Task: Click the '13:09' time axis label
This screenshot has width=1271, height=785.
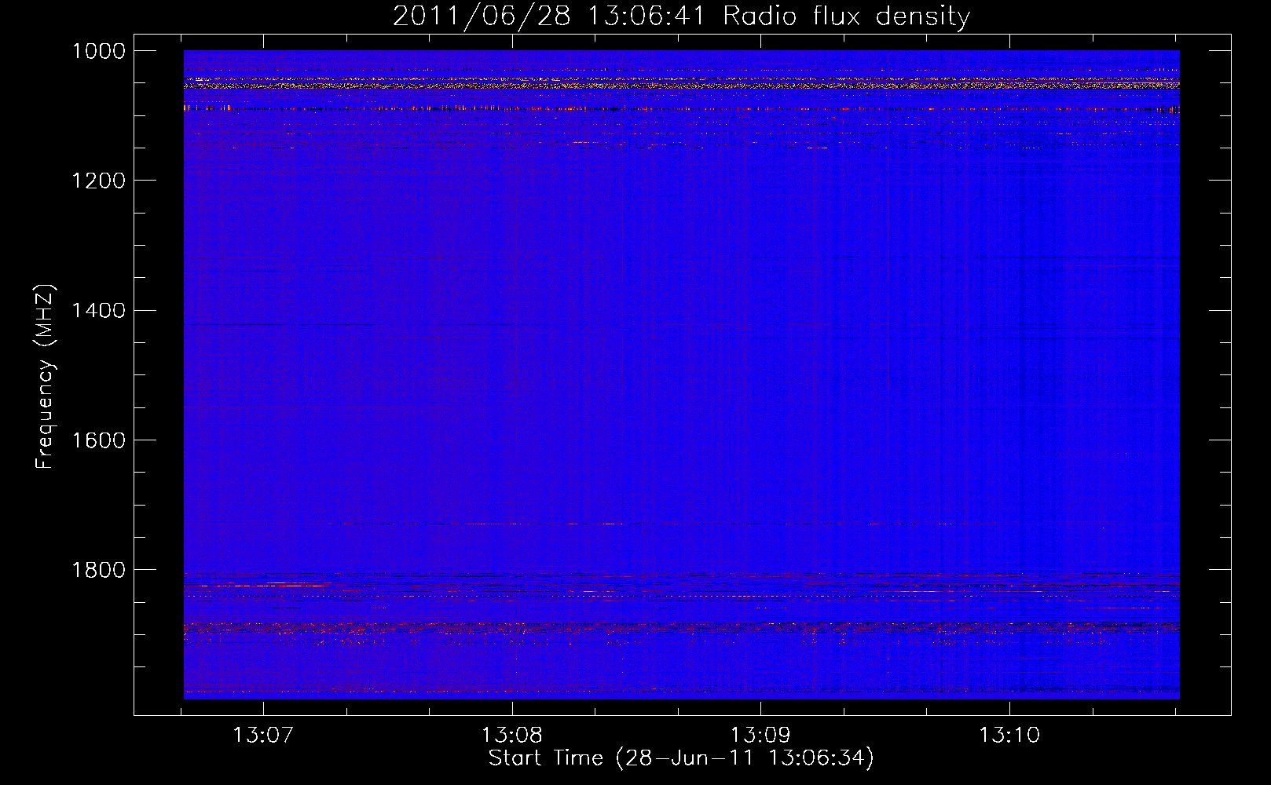Action: point(760,735)
